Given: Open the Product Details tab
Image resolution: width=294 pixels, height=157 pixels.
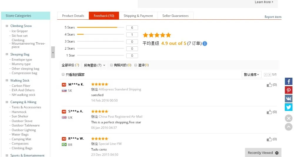Looking at the screenshot, I should coord(73,16).
